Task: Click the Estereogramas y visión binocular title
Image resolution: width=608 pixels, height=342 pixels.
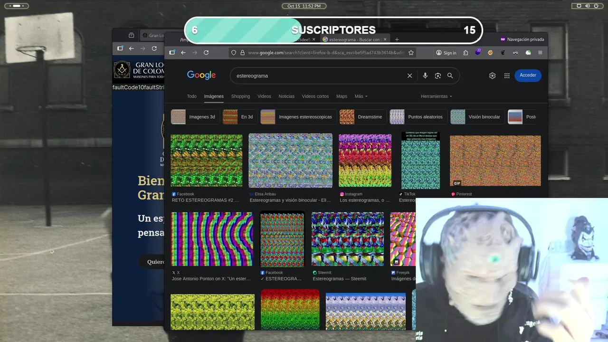Action: (290, 200)
